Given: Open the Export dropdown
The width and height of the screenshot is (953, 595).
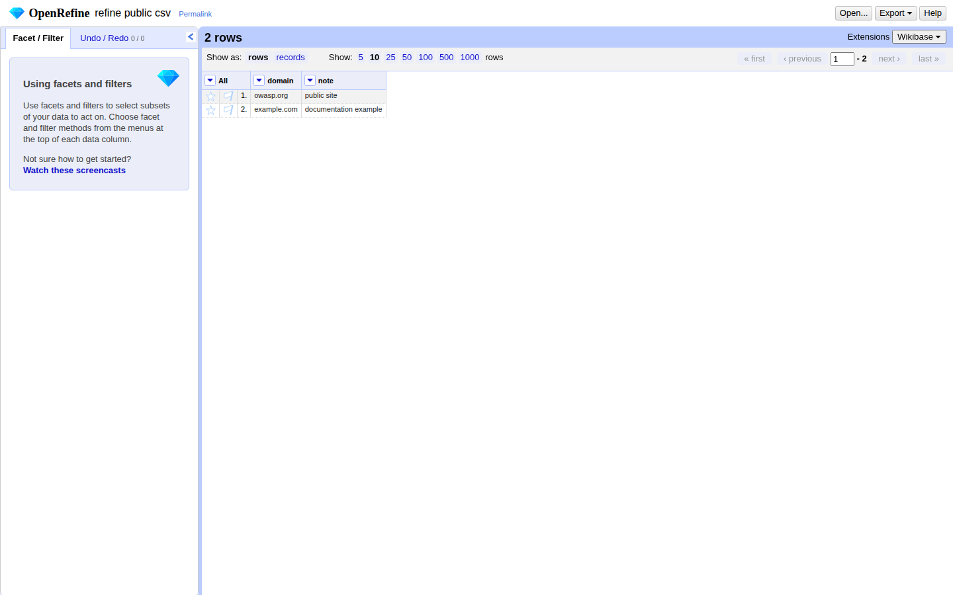Looking at the screenshot, I should (x=895, y=13).
